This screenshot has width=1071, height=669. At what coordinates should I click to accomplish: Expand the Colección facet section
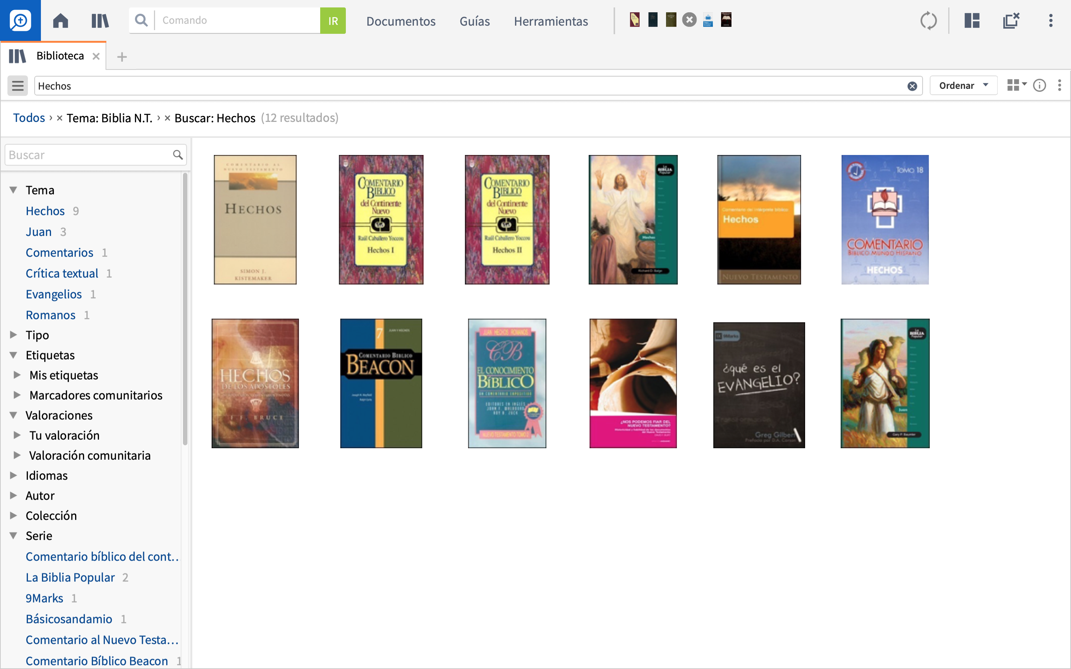[x=13, y=516]
